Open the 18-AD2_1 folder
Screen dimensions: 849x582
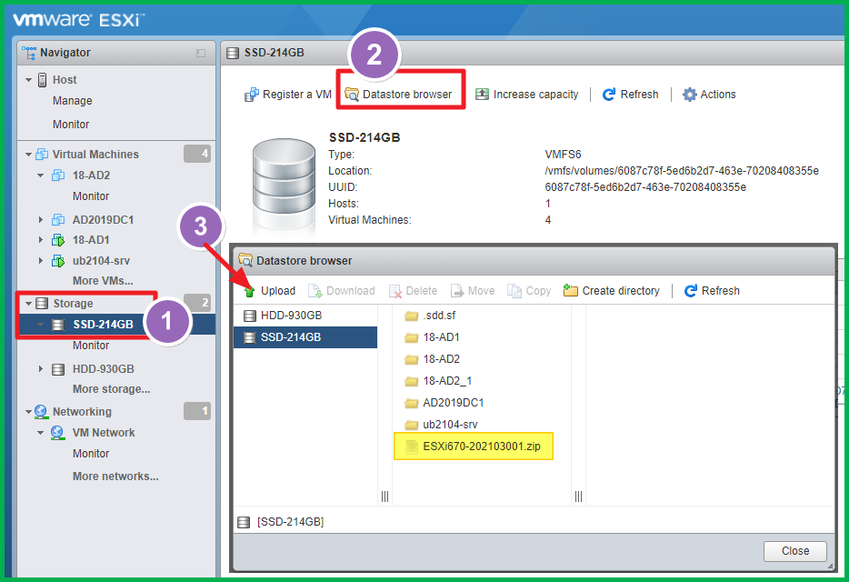pyautogui.click(x=438, y=381)
